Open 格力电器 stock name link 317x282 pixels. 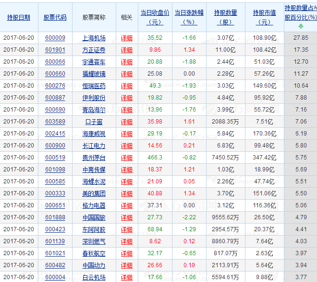pos(94,205)
